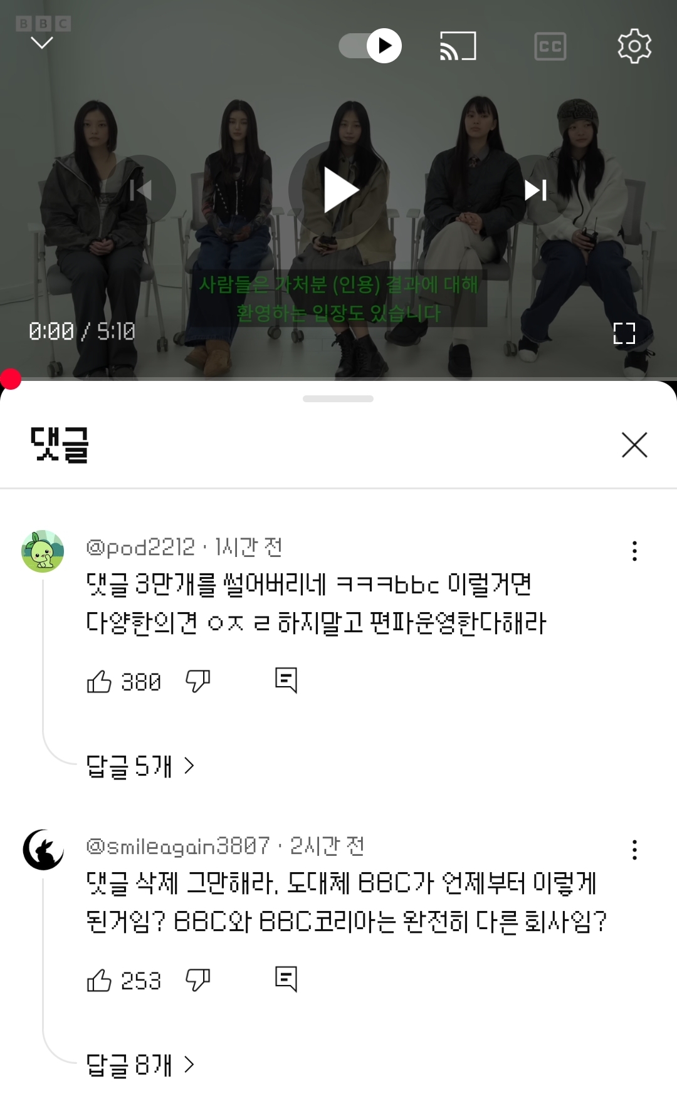677x1114 pixels.
Task: Enter fullscreen mode
Action: (x=624, y=333)
